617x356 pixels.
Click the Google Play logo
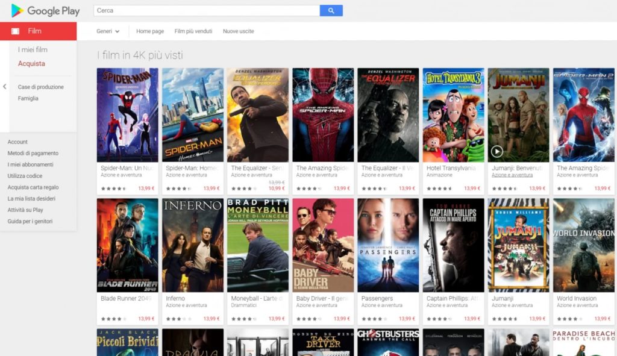click(x=45, y=11)
